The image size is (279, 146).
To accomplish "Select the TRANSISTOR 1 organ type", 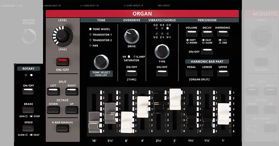I will (90, 35).
